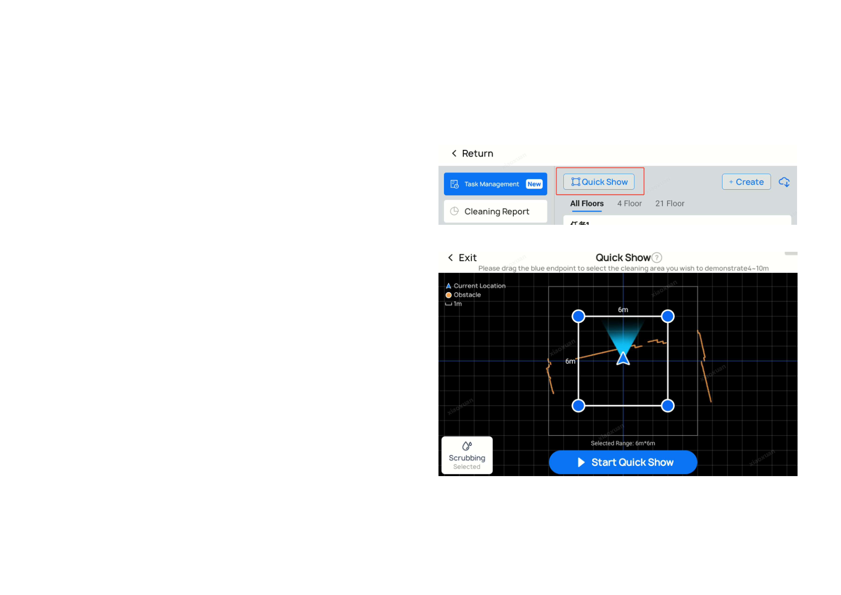Screen dimensions: 841x595
Task: Click the Obstacle dot in the legend
Action: pos(448,295)
